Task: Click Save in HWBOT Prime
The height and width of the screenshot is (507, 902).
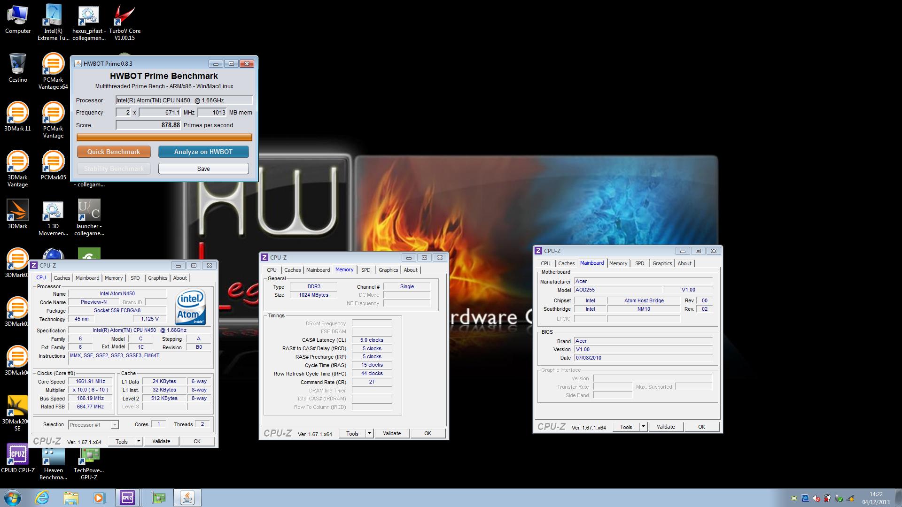Action: click(203, 169)
